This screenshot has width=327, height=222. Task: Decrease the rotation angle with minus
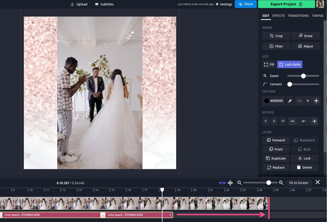point(293,121)
